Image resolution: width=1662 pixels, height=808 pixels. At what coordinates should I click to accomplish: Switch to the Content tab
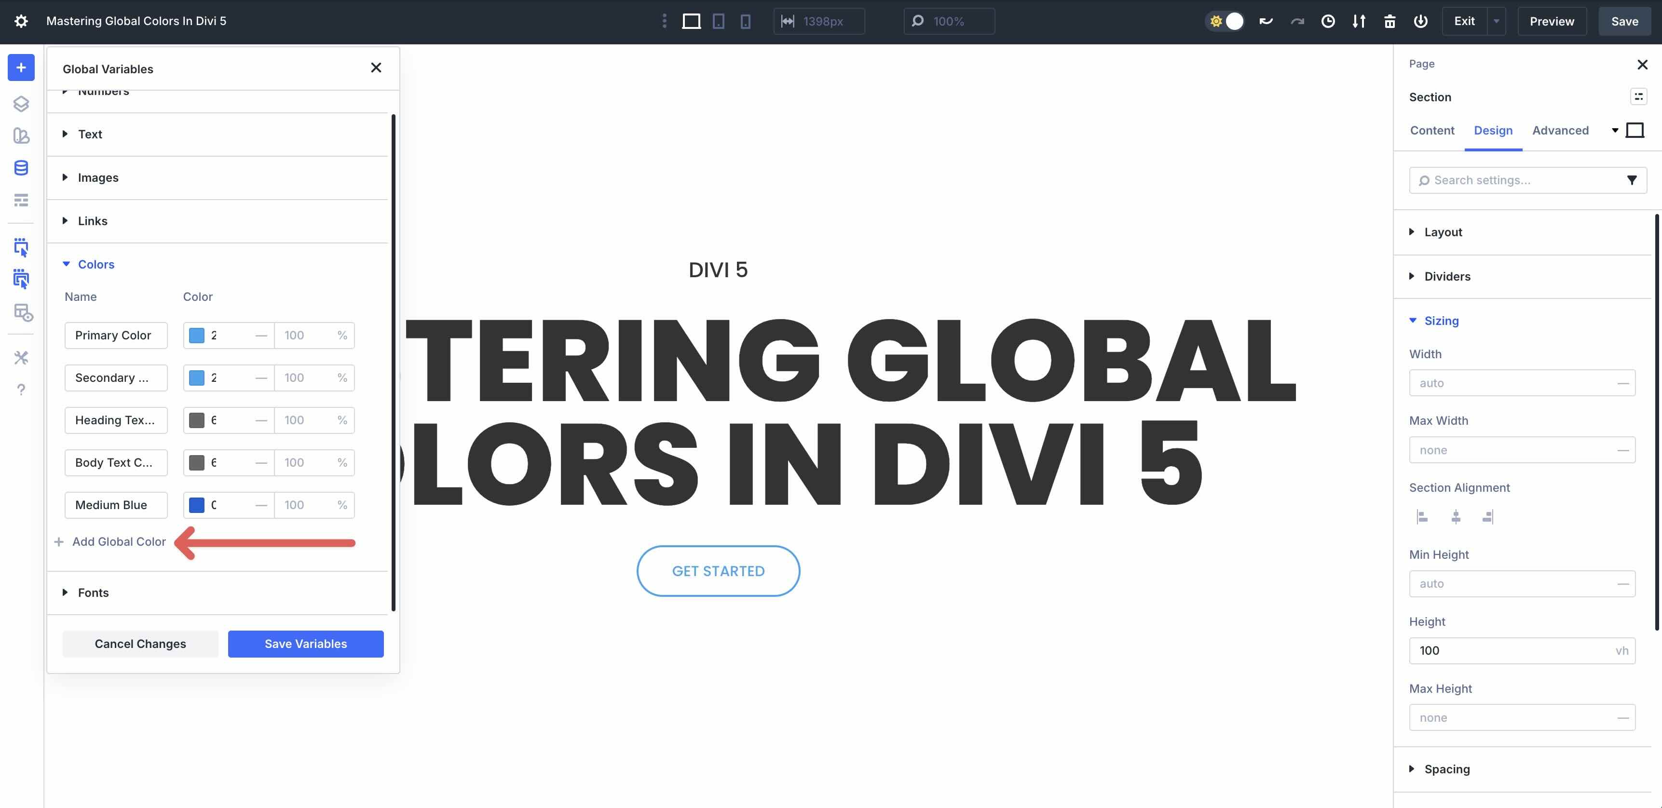pyautogui.click(x=1432, y=130)
